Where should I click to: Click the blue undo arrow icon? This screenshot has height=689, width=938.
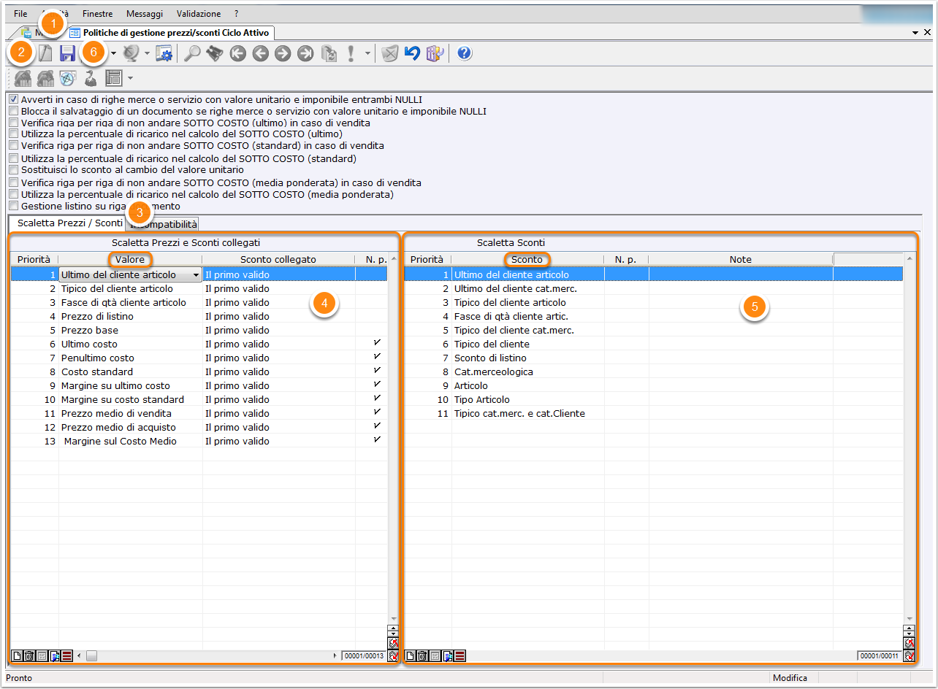coord(412,53)
